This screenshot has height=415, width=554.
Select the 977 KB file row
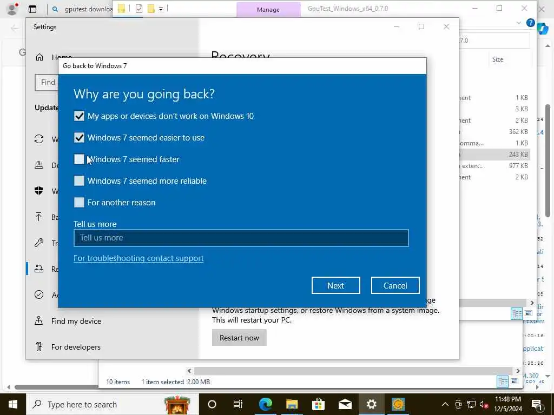(494, 165)
